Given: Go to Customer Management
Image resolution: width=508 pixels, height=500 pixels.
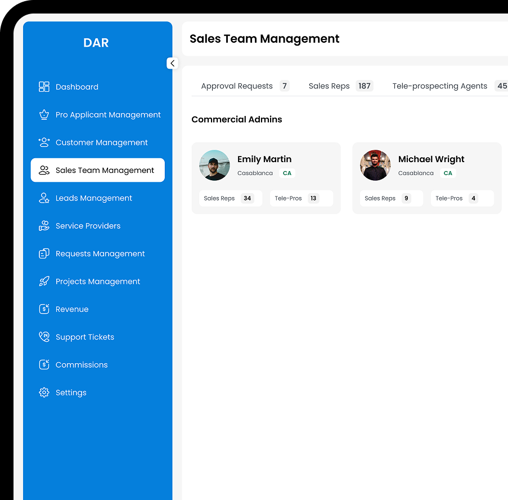Looking at the screenshot, I should tap(101, 142).
